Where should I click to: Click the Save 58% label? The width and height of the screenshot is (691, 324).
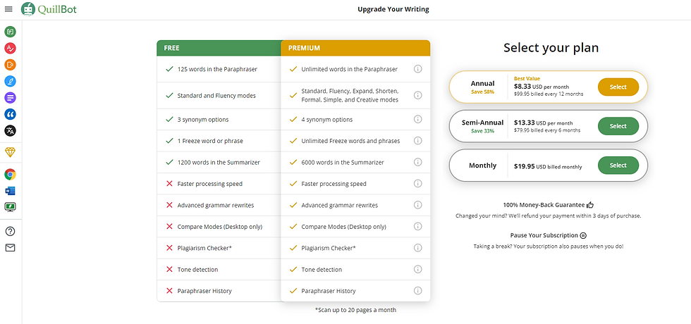coord(482,92)
